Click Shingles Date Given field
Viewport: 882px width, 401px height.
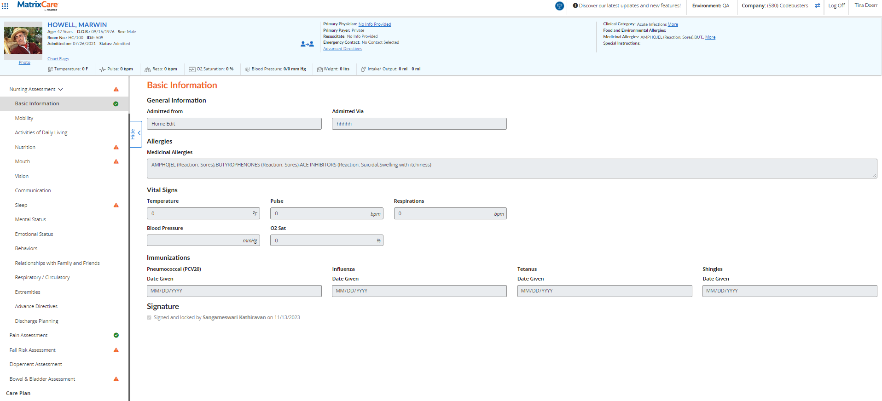point(790,291)
